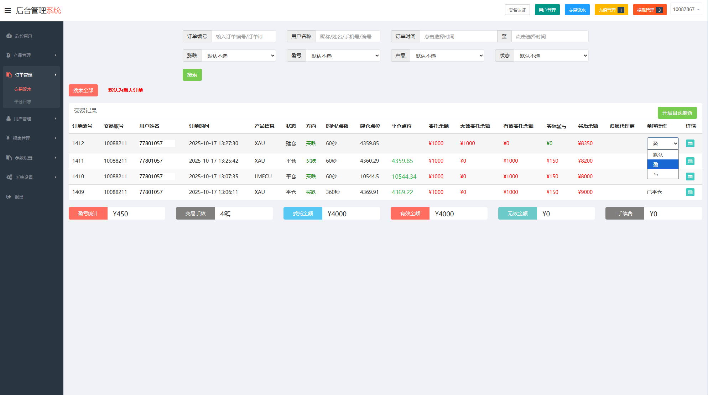Viewport: 708px width, 395px height.
Task: Choose 亏 option in open dropdown
Action: [662, 174]
